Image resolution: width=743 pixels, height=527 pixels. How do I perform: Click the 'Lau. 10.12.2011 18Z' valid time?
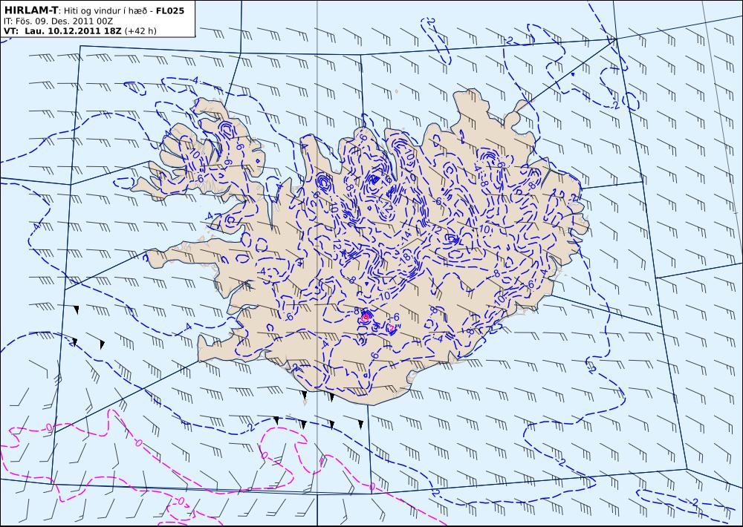(x=74, y=31)
